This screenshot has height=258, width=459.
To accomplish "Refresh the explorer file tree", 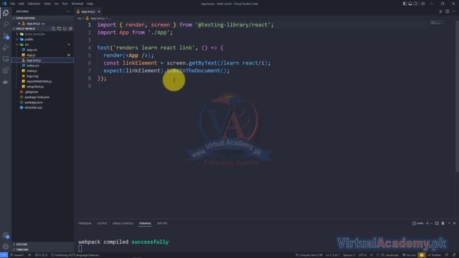I will (65, 29).
